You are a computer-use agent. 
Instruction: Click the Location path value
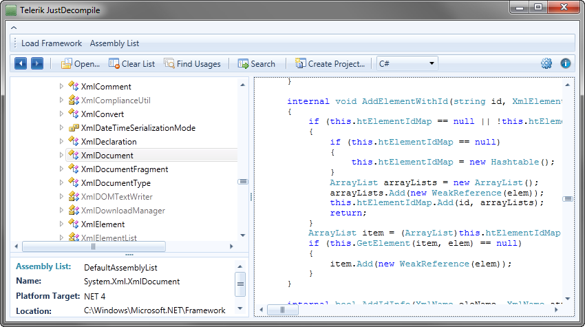click(154, 310)
